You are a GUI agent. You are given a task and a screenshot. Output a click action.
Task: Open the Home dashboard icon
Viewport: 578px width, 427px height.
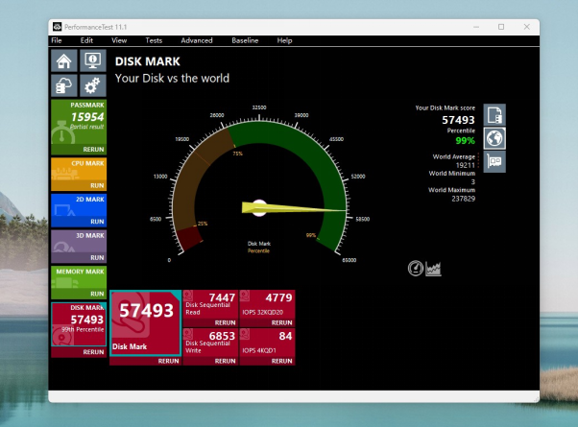tap(64, 60)
